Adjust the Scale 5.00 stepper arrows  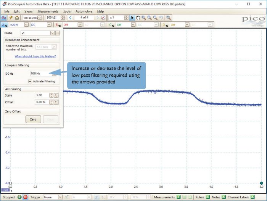pos(51,95)
